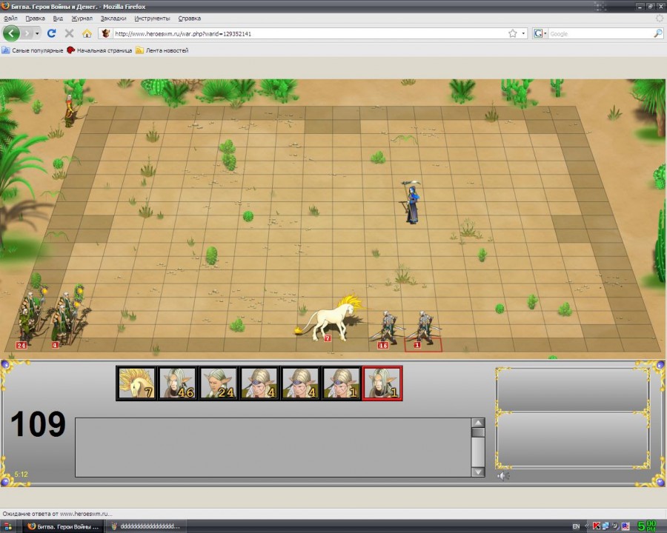
Task: Click the Stop loading X icon
Action: pyautogui.click(x=70, y=33)
